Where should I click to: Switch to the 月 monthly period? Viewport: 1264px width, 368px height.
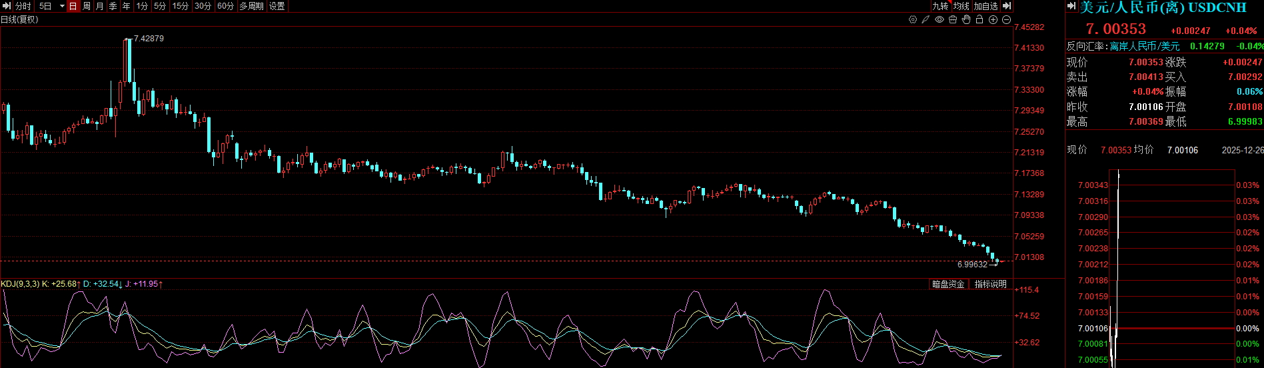click(100, 6)
